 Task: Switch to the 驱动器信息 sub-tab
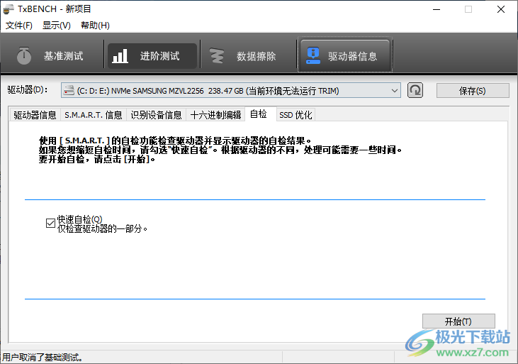[35, 115]
